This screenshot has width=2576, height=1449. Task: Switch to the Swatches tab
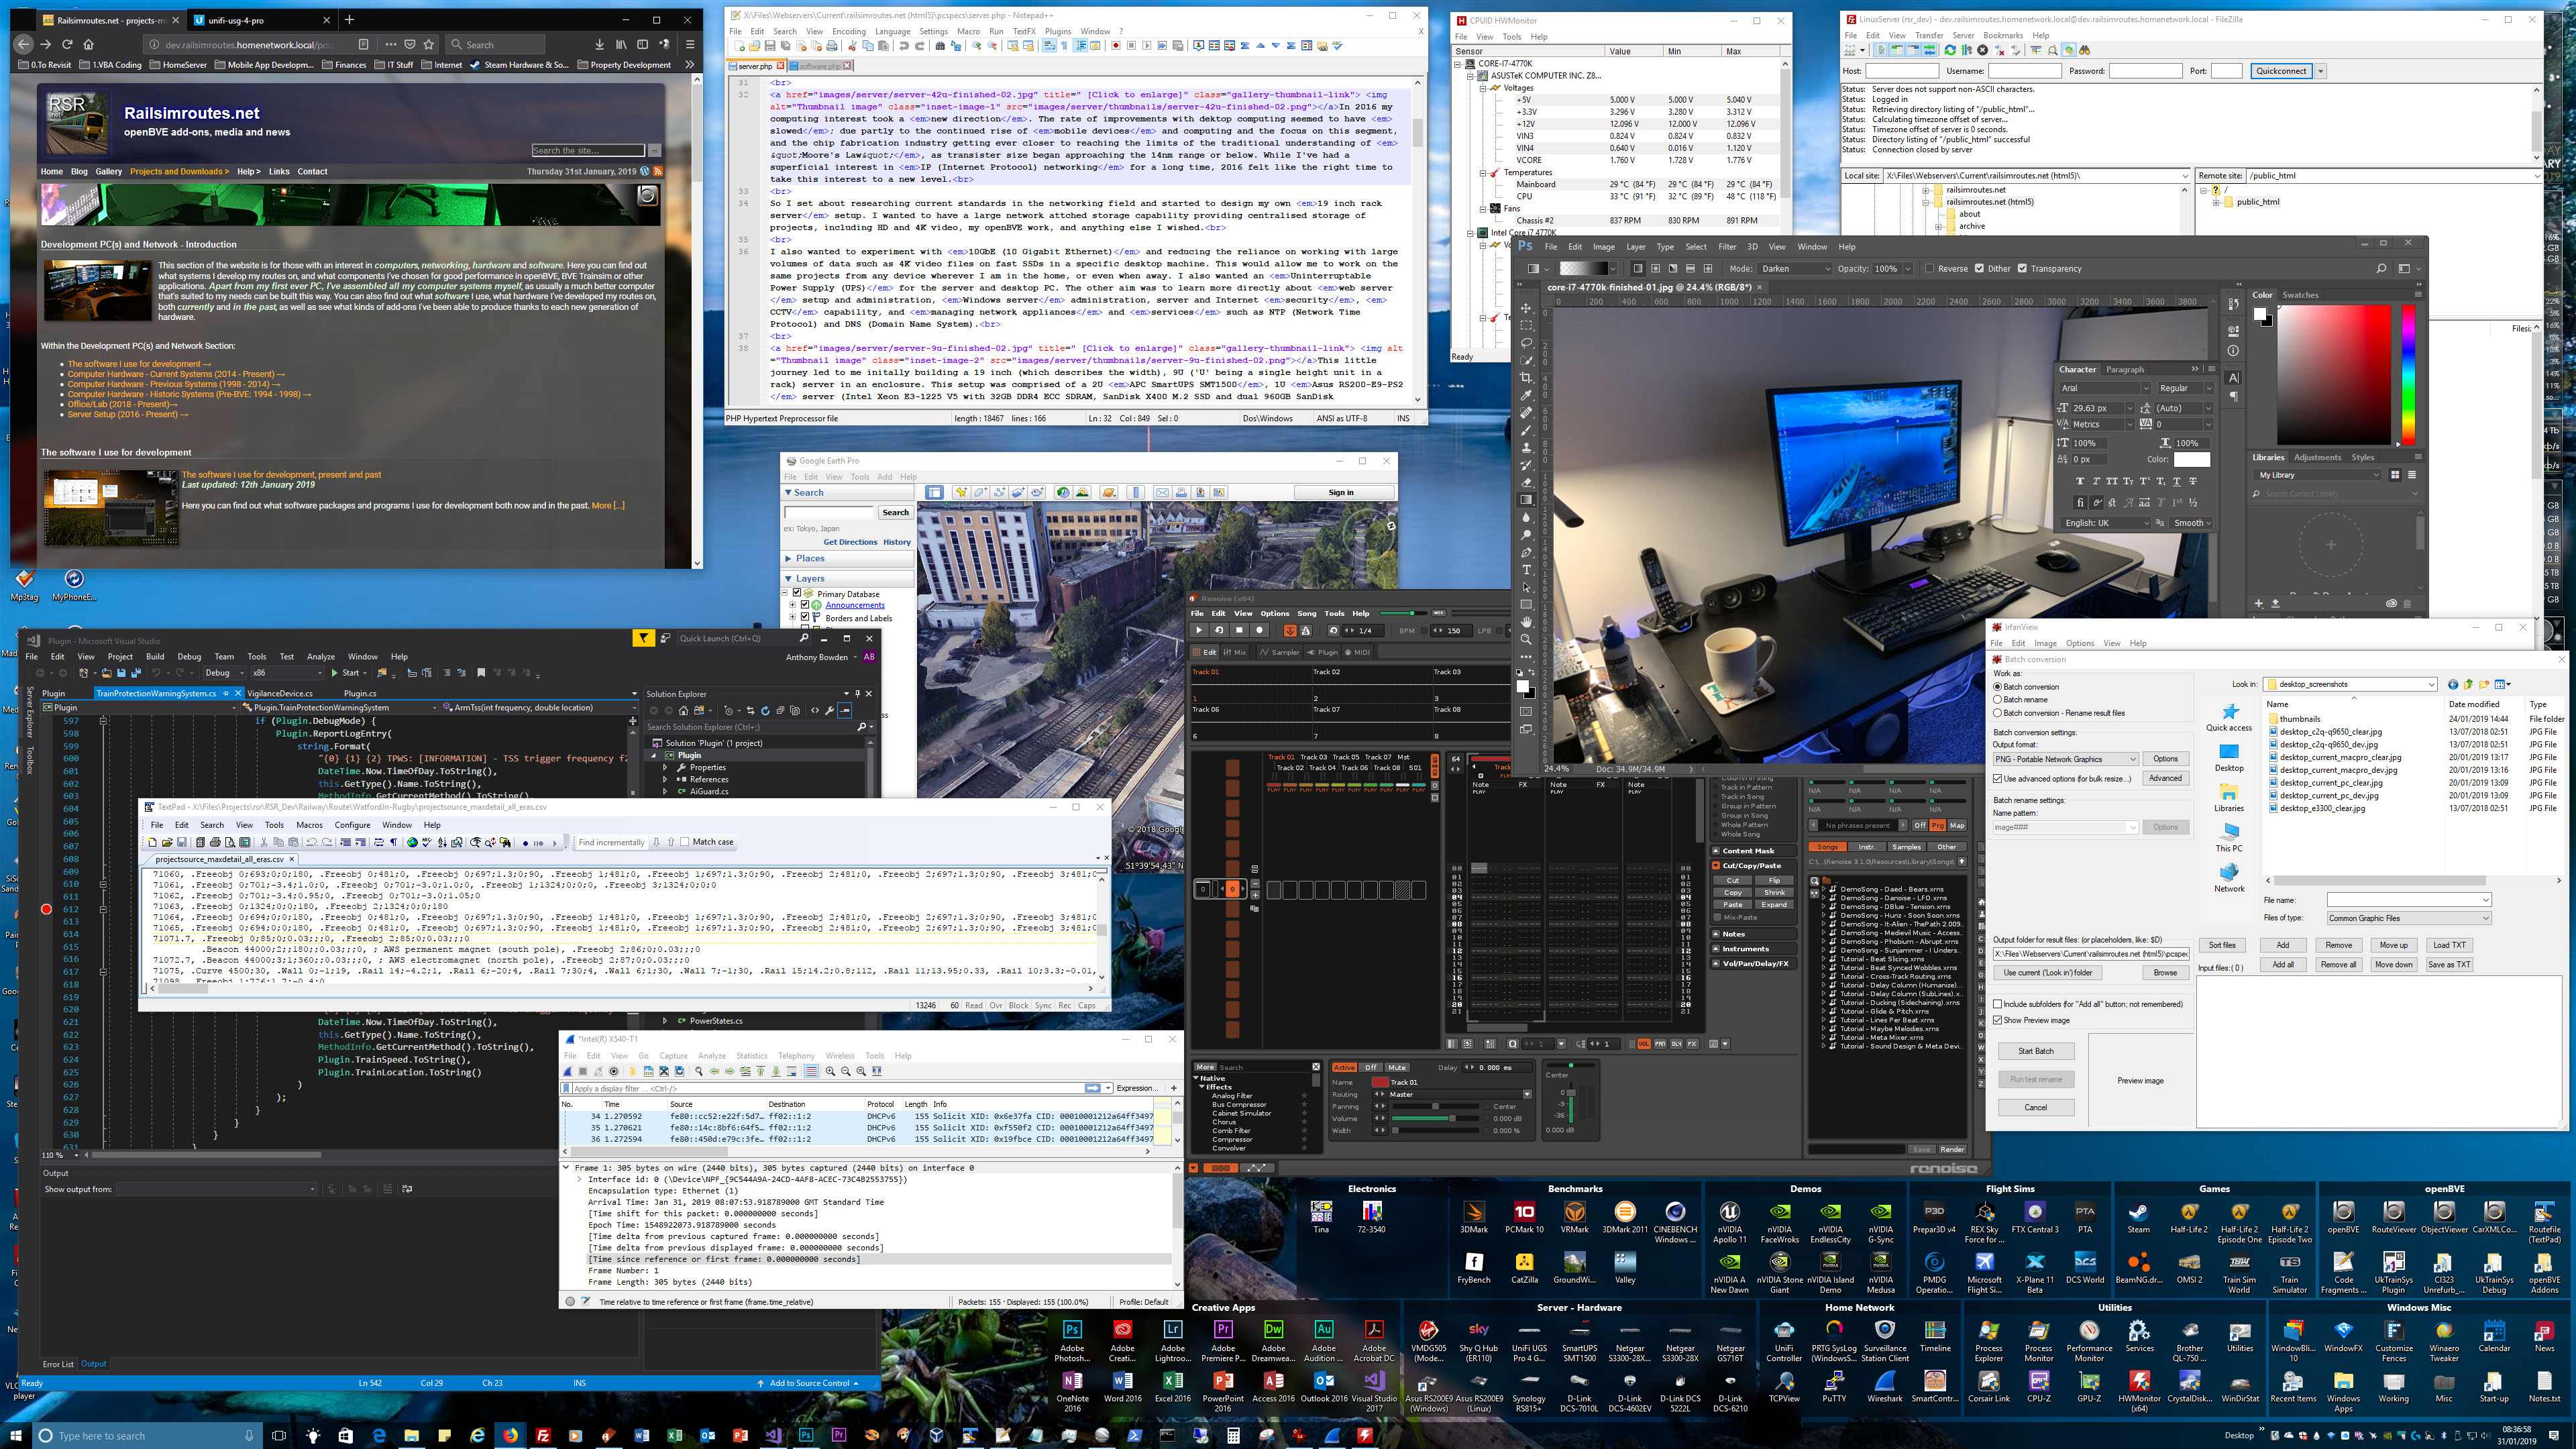(2300, 295)
